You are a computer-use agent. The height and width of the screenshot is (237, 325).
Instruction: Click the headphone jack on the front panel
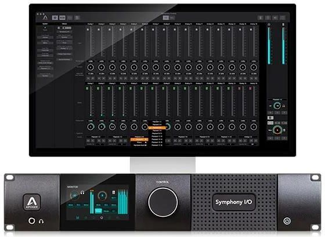pyautogui.click(x=32, y=221)
